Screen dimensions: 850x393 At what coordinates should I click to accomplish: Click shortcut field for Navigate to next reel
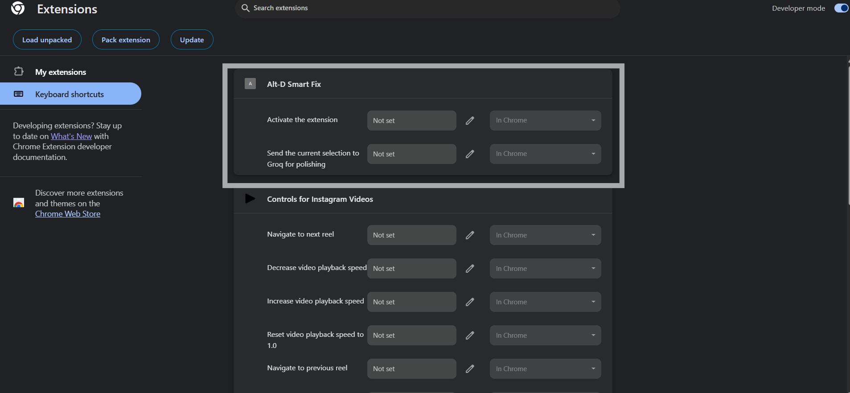[411, 235]
